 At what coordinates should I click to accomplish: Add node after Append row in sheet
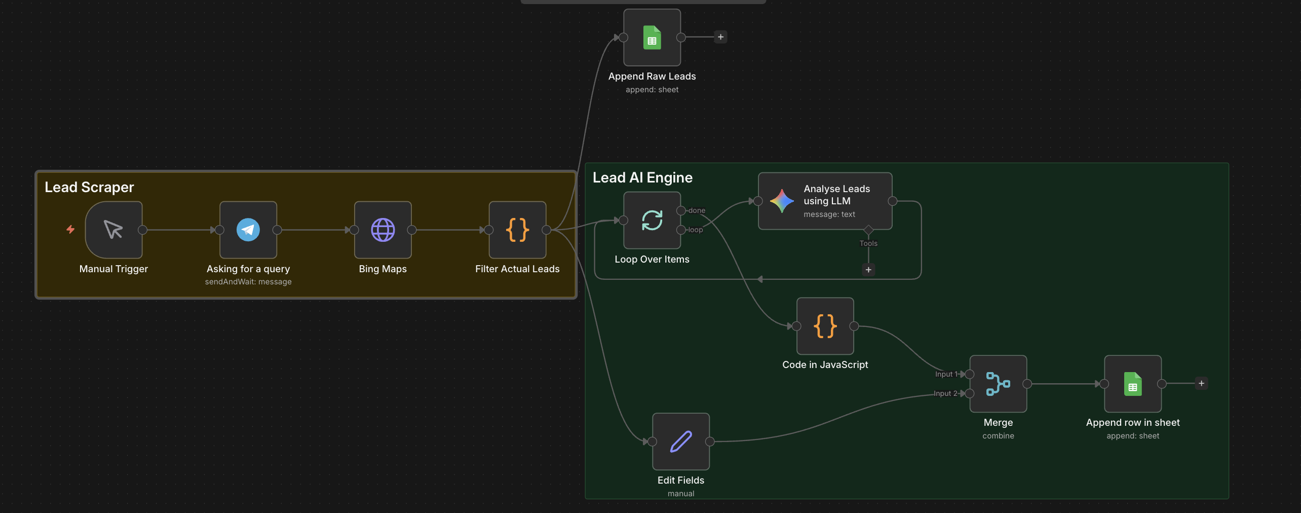tap(1201, 383)
